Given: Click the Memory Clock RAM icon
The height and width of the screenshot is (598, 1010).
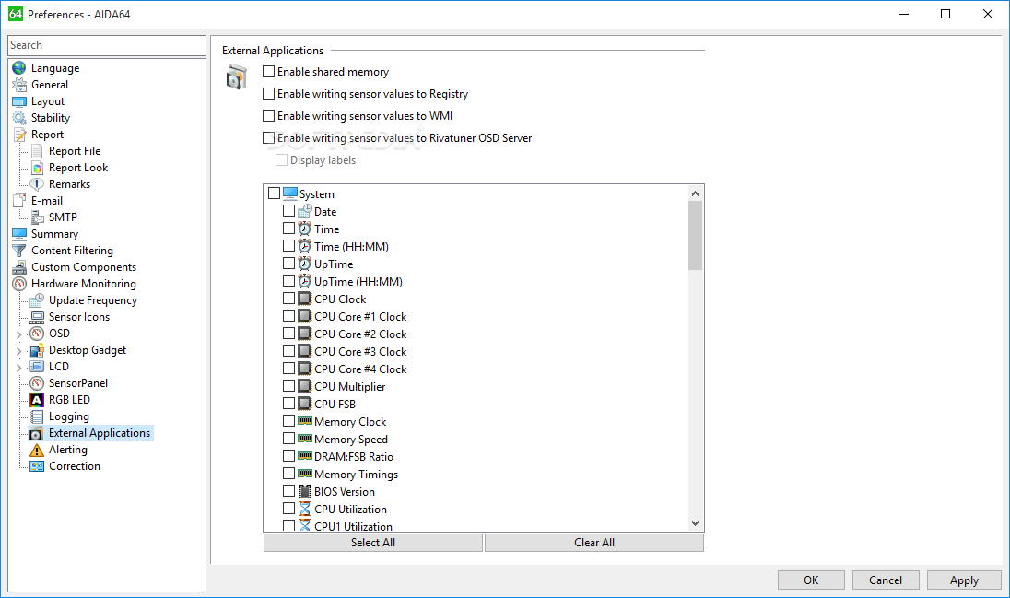Looking at the screenshot, I should coord(305,421).
